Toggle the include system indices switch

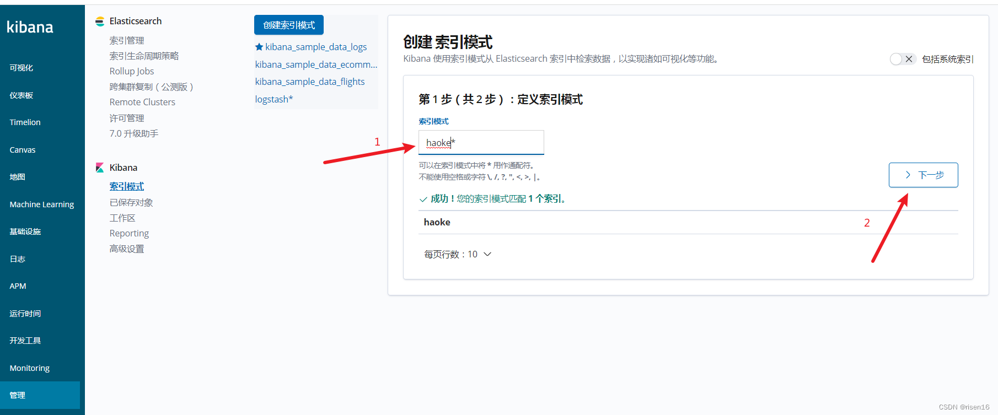pyautogui.click(x=903, y=59)
